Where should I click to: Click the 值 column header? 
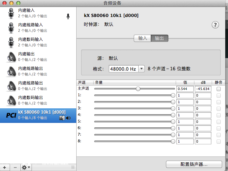click(185, 82)
